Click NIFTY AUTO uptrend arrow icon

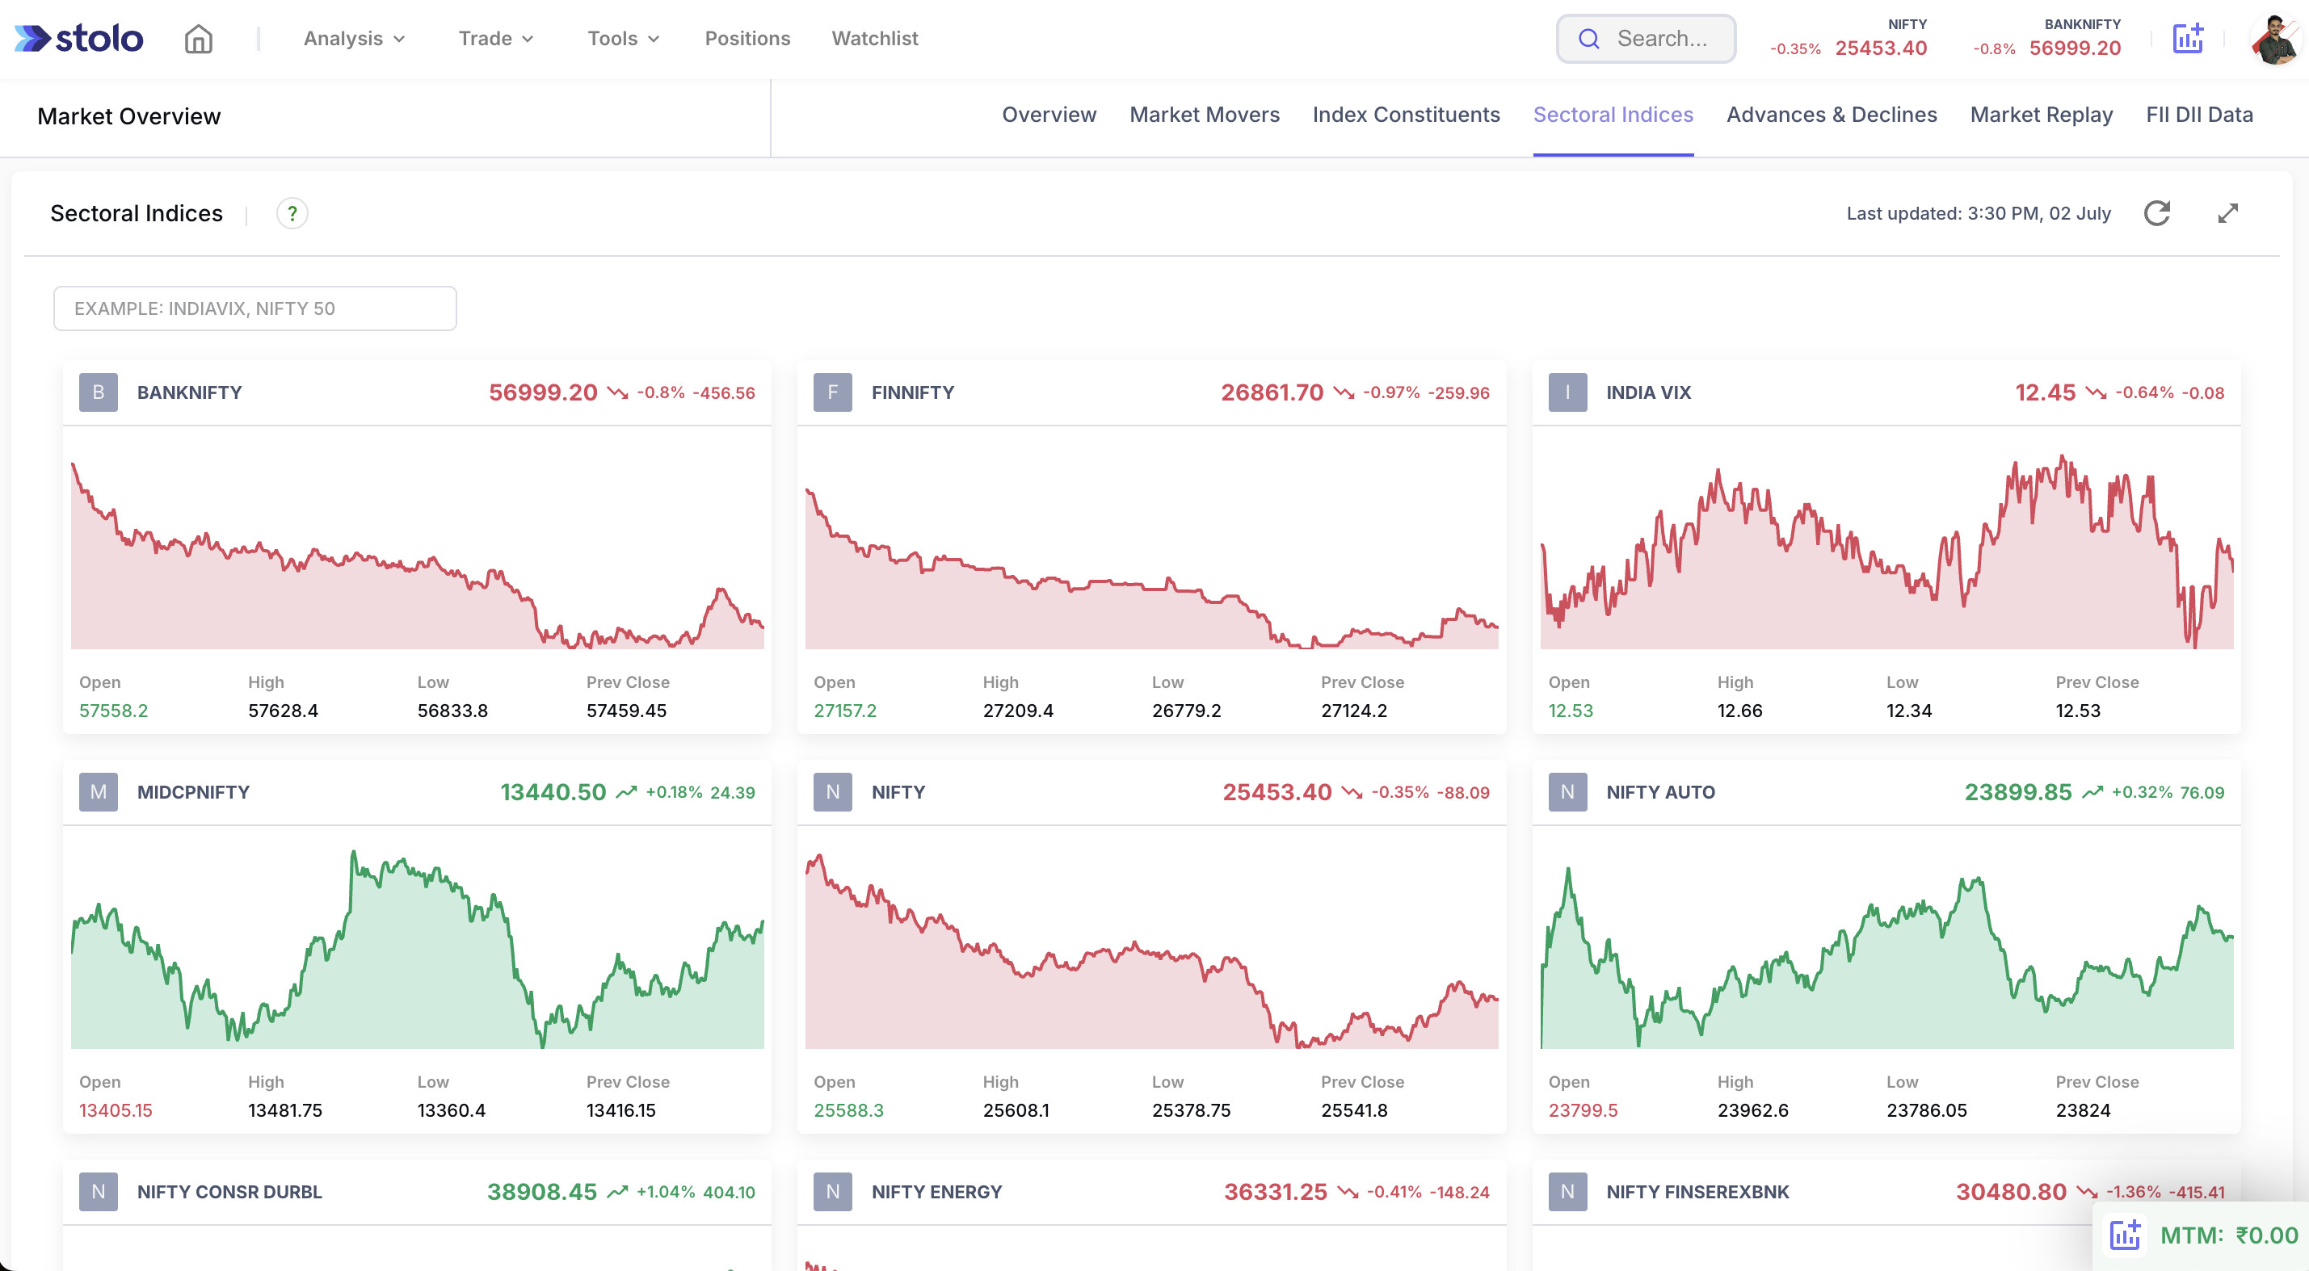click(x=2092, y=792)
